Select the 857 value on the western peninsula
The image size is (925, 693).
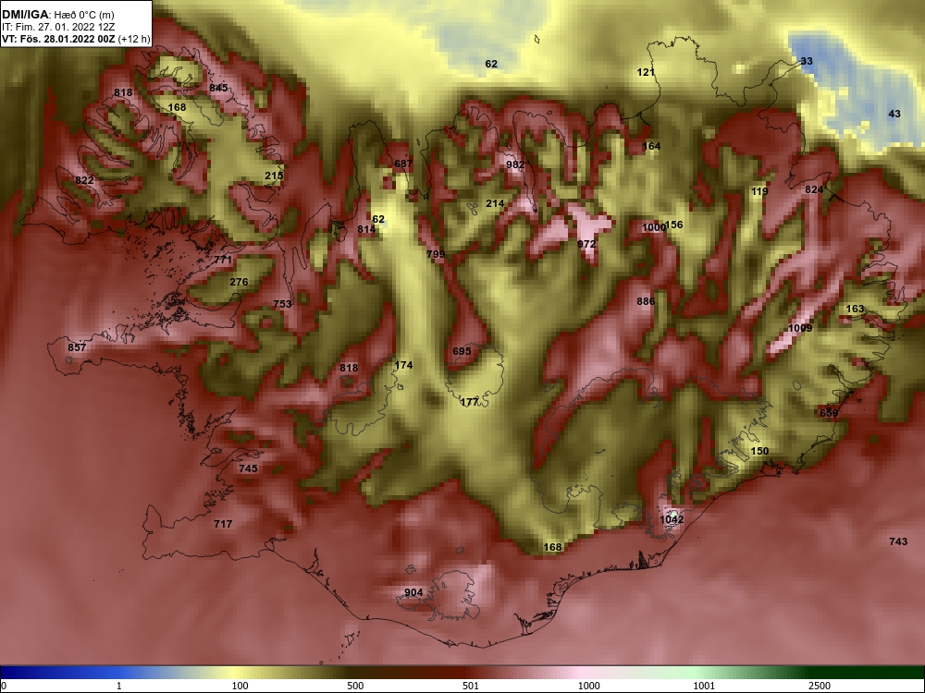(x=77, y=347)
